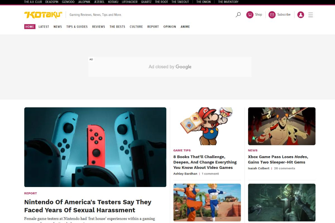The height and width of the screenshot is (223, 335).
Task: Open author Ashley Bardhan's page
Action: [x=185, y=174]
